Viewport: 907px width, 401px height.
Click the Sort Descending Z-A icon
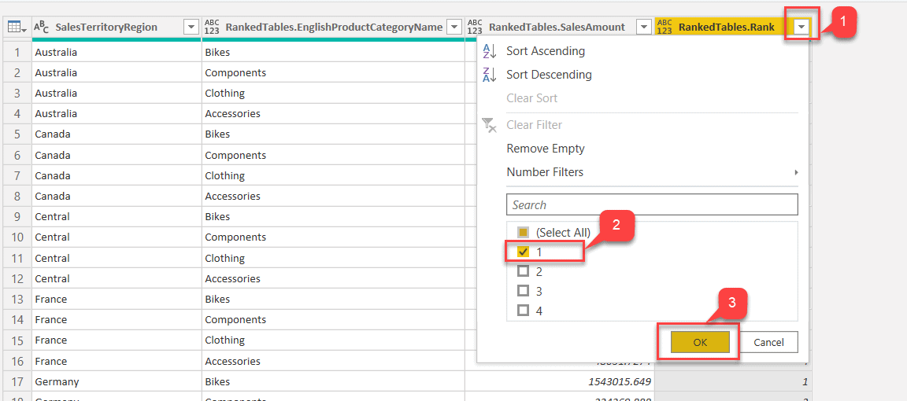(489, 75)
